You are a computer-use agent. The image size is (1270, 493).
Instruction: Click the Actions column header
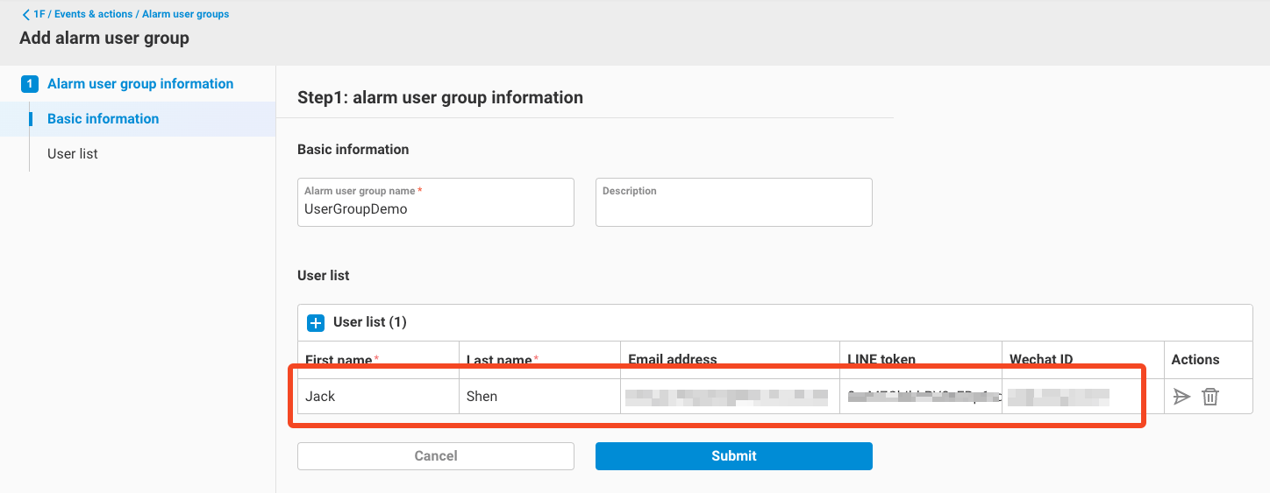(1195, 359)
